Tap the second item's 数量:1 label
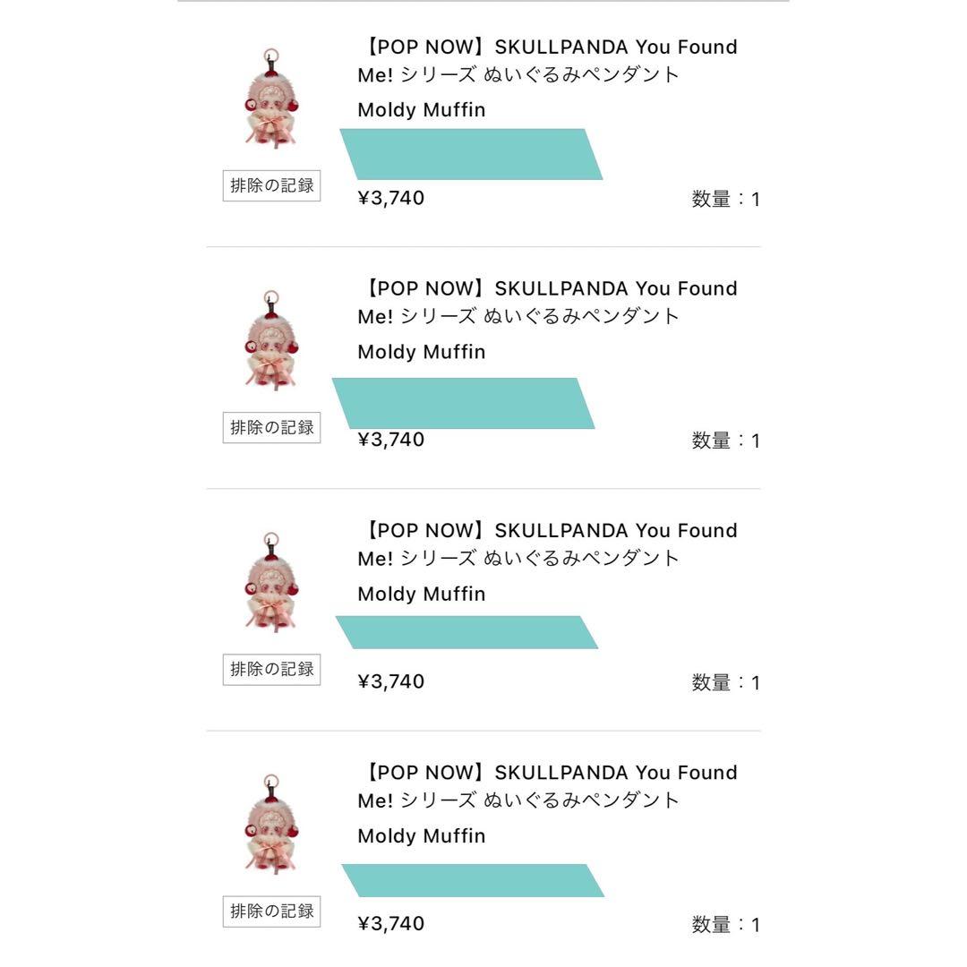This screenshot has height=967, width=967. click(725, 441)
